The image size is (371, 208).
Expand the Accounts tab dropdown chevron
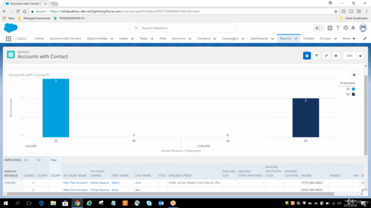pyautogui.click(x=190, y=39)
